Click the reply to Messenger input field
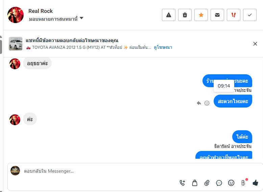This screenshot has width=263, height=192. pos(101,171)
